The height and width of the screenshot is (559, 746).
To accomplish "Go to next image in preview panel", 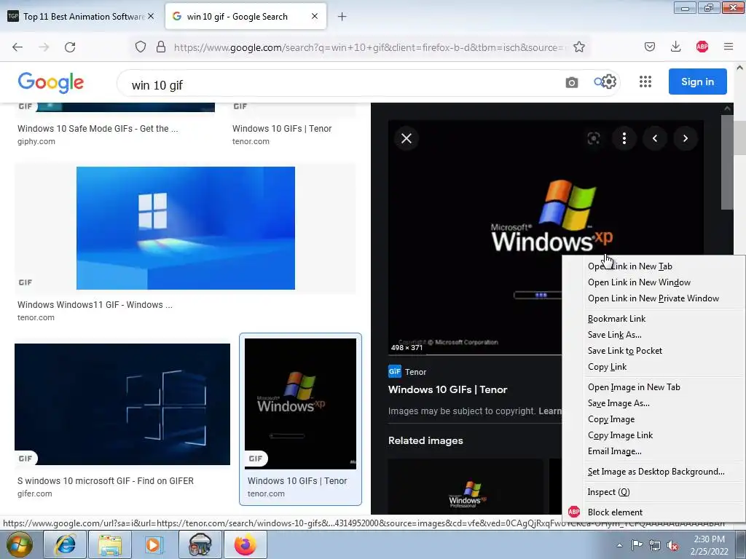I will click(685, 138).
